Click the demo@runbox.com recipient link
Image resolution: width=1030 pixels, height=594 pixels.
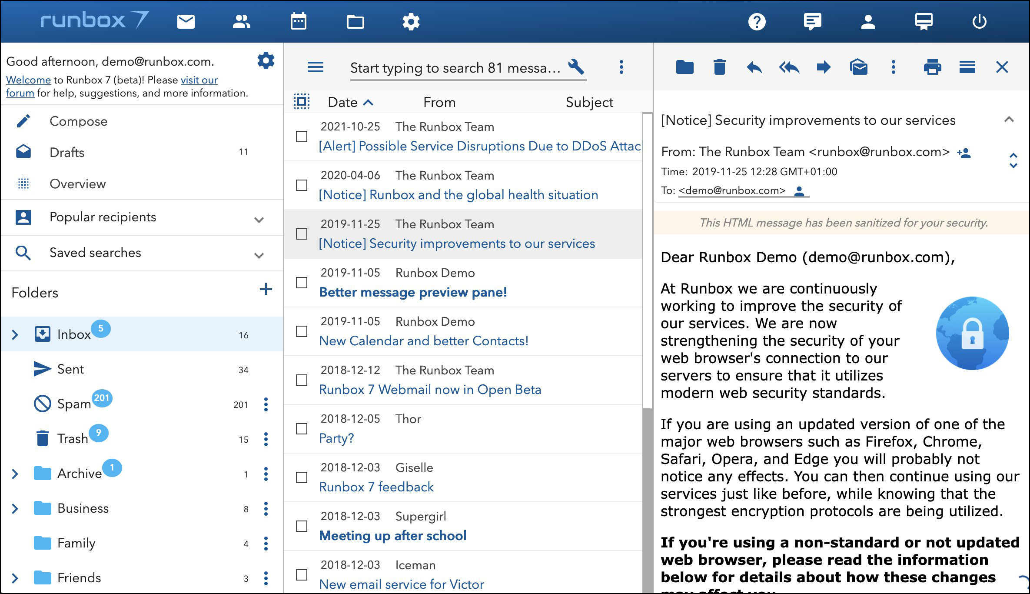[x=732, y=190]
